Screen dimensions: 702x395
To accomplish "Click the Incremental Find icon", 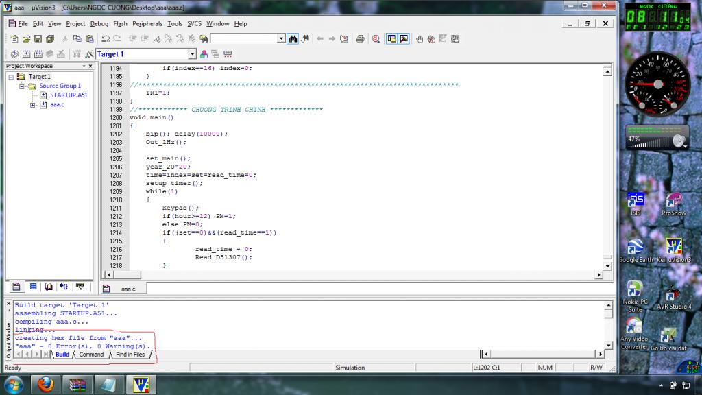I will [305, 39].
